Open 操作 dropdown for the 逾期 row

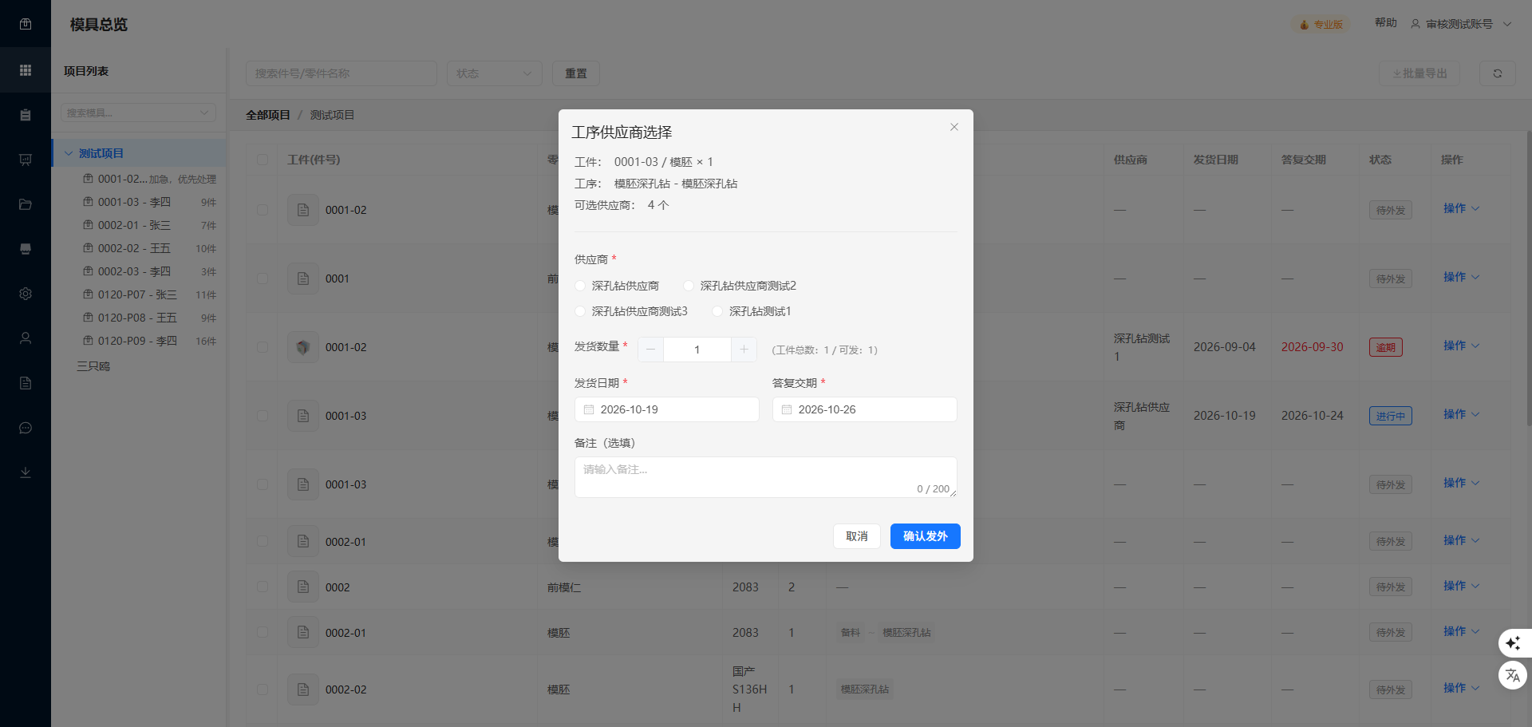1461,346
